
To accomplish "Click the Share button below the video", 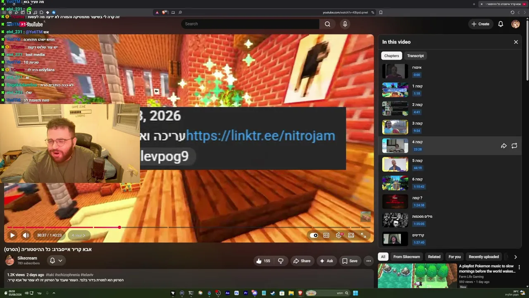I will tap(302, 261).
